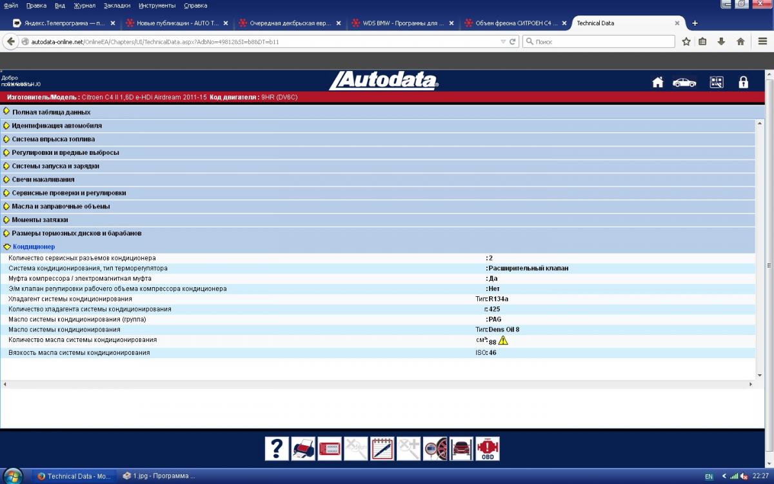Image resolution: width=774 pixels, height=484 pixels.
Task: Select 'Вязкость масла системы кондиционирования' row
Action: click(377, 353)
